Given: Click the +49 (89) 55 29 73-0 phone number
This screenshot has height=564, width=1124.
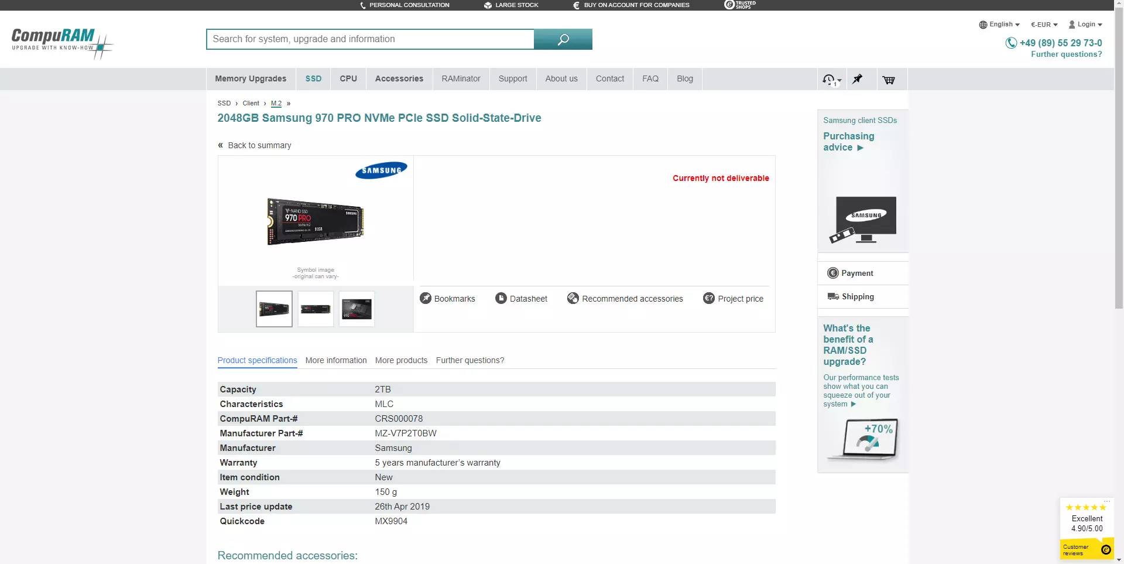Looking at the screenshot, I should tap(1061, 43).
